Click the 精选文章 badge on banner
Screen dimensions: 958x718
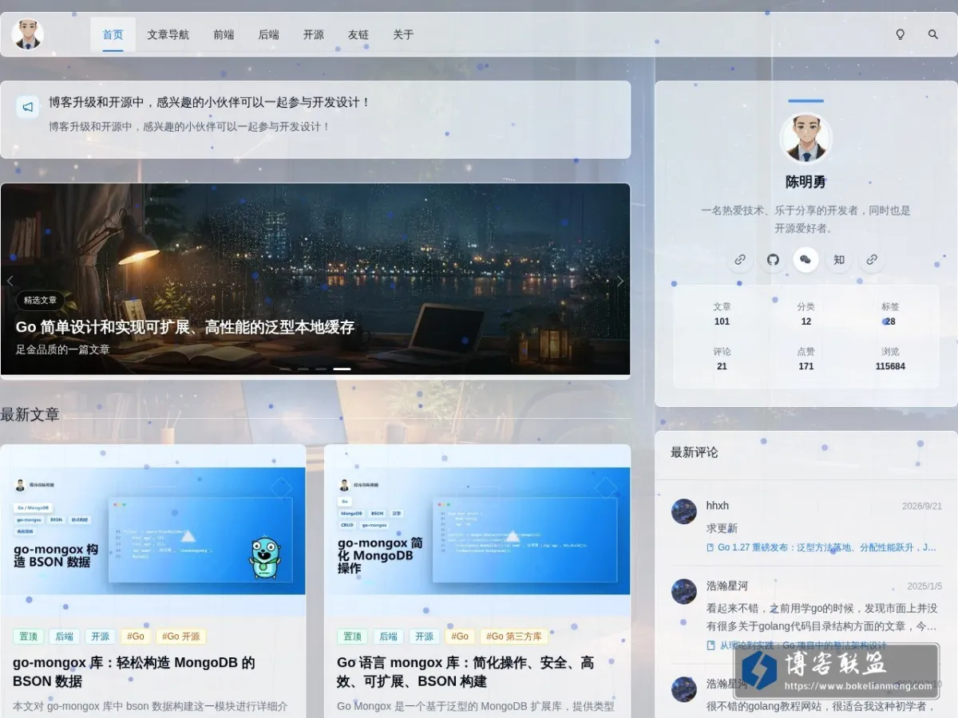[40, 301]
